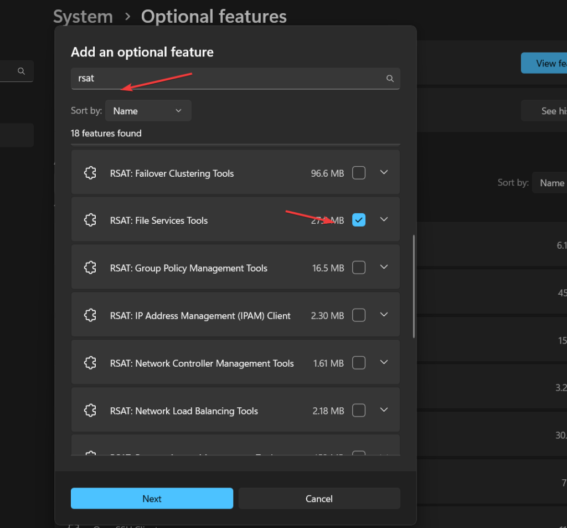Click the Network Load Balancing Tools icon
567x528 pixels.
coord(90,411)
